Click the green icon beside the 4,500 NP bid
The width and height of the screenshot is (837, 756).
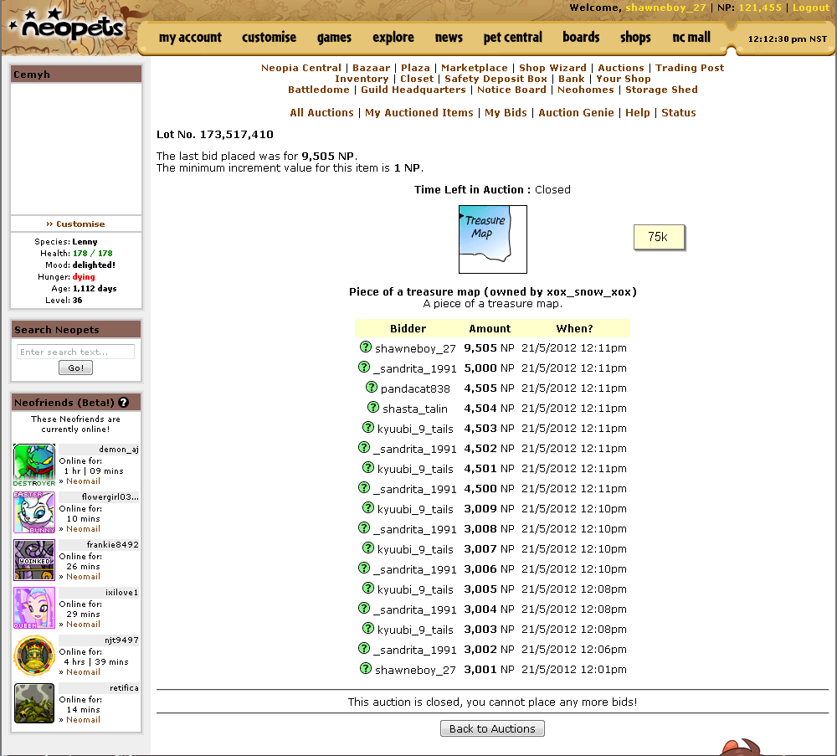tap(364, 487)
